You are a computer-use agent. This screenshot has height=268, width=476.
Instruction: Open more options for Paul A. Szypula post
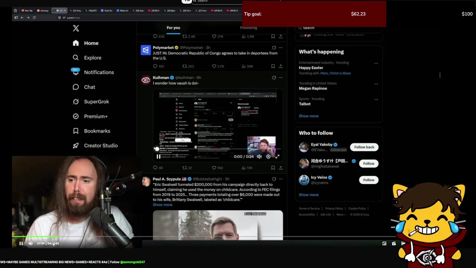click(x=281, y=179)
